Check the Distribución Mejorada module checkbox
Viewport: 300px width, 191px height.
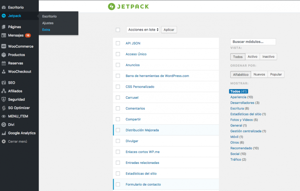(118, 130)
